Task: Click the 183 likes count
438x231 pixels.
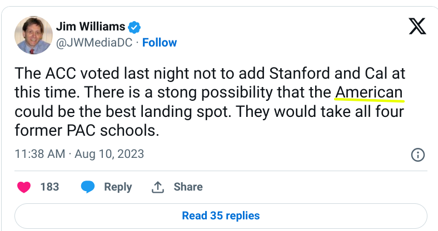Action: [50, 187]
